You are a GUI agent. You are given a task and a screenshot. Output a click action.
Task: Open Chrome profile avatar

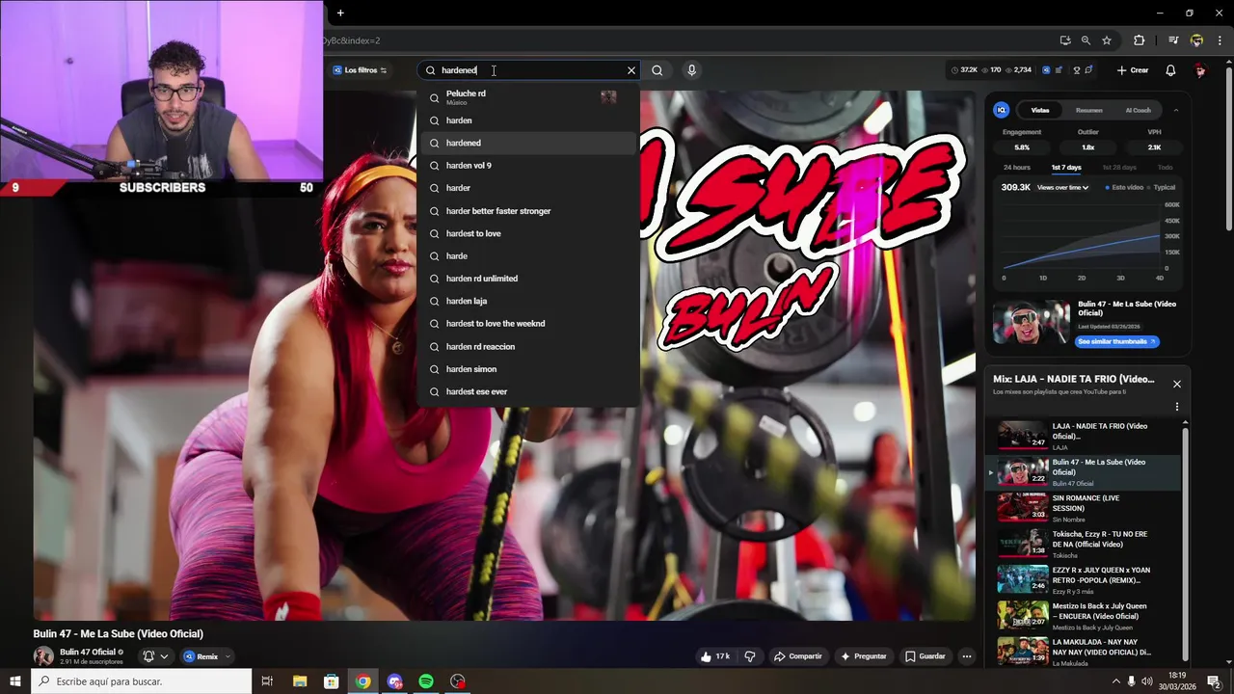(x=1196, y=40)
